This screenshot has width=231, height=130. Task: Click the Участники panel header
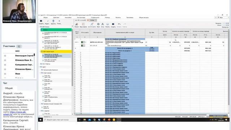click(9, 46)
